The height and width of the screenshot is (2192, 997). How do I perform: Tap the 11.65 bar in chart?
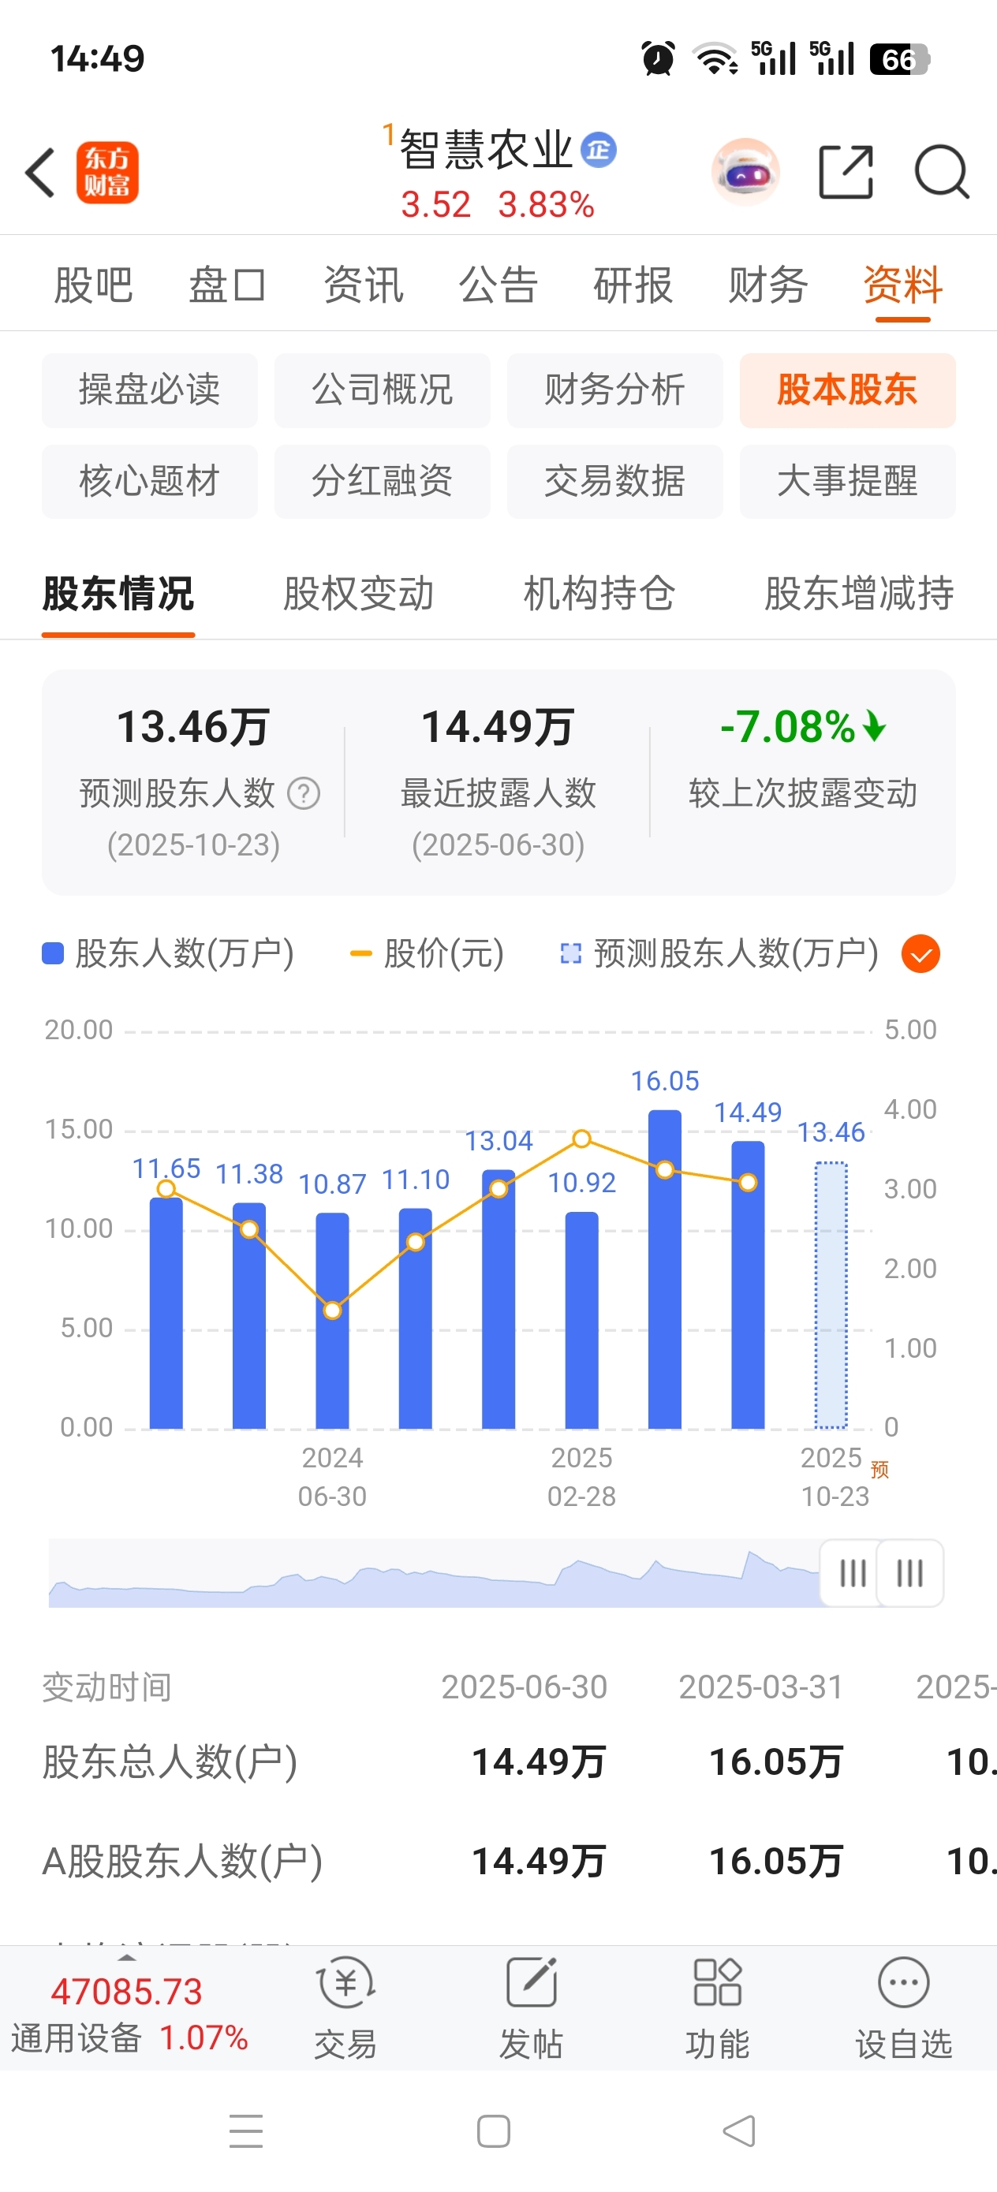pyautogui.click(x=166, y=1312)
